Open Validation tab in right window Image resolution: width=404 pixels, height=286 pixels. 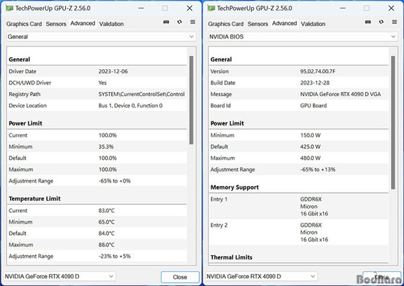[313, 24]
